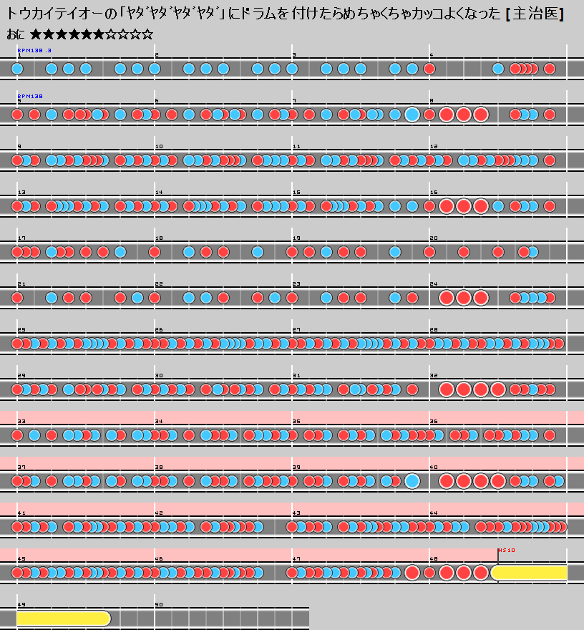Image resolution: width=584 pixels, height=630 pixels.
Task: Click measure number 33 label
Action: click(21, 422)
